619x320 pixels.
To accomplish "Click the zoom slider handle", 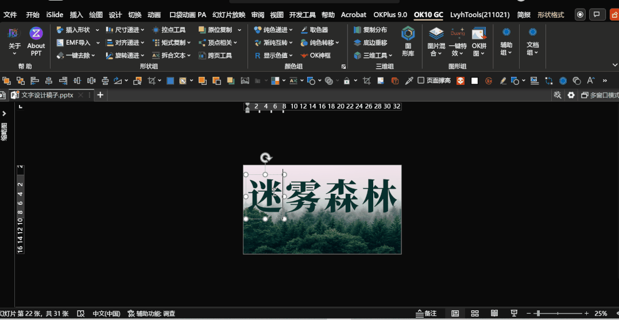I will tap(538, 314).
